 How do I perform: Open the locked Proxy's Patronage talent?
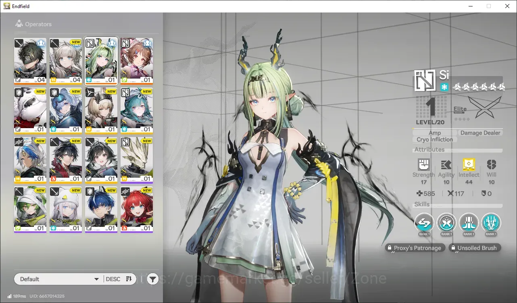415,248
